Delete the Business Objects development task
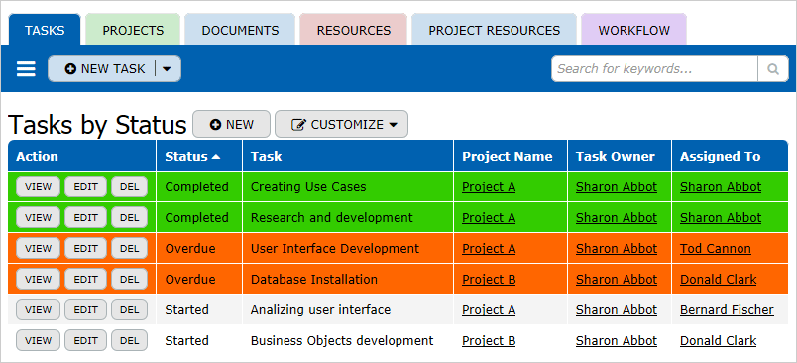The image size is (797, 363). pos(130,340)
